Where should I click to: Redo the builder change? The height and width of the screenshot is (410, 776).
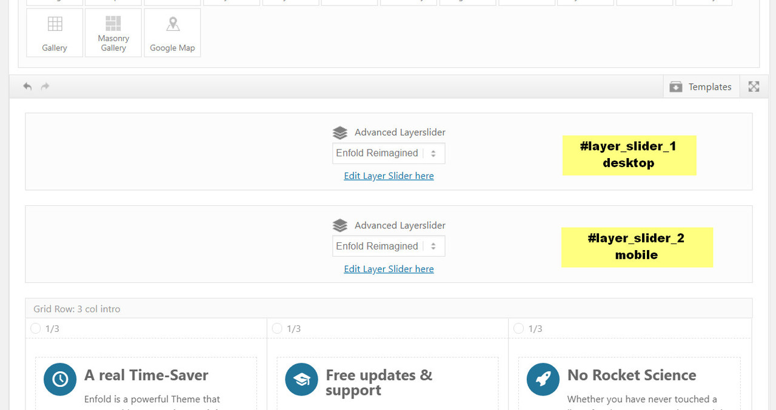(x=45, y=87)
